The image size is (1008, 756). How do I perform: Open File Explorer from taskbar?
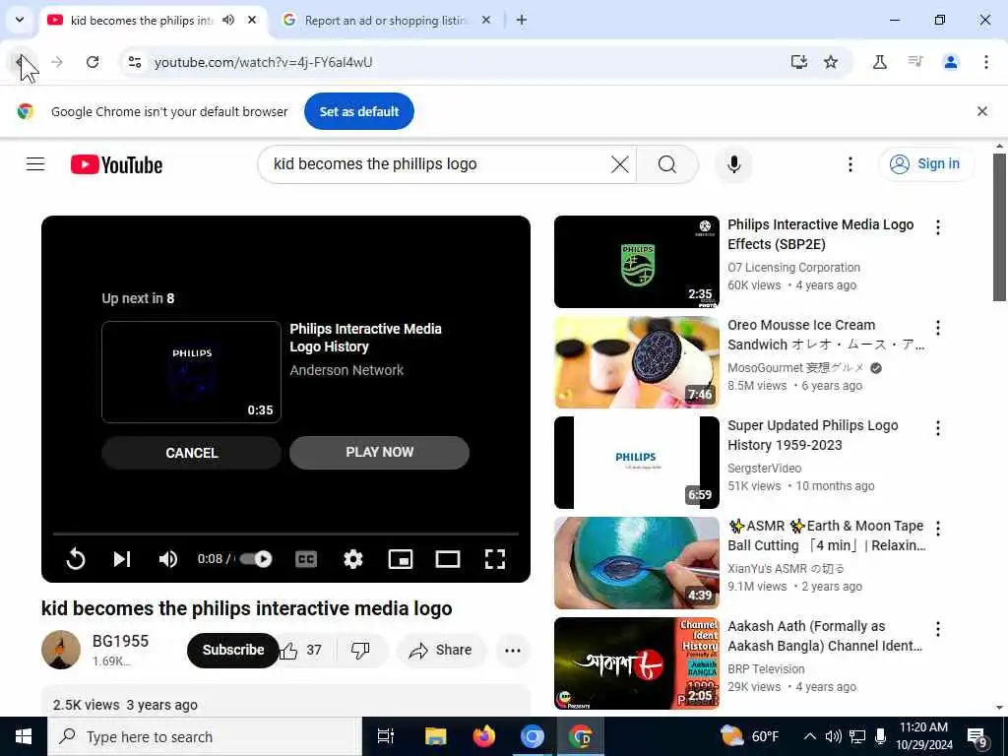pyautogui.click(x=435, y=736)
